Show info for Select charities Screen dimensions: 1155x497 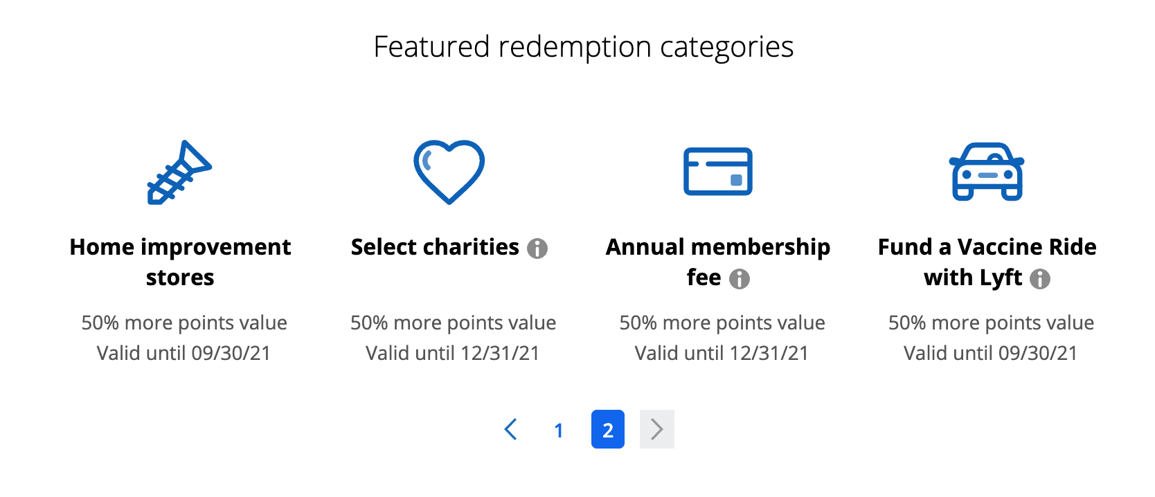(x=537, y=248)
